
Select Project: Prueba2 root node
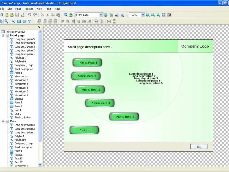(15, 32)
